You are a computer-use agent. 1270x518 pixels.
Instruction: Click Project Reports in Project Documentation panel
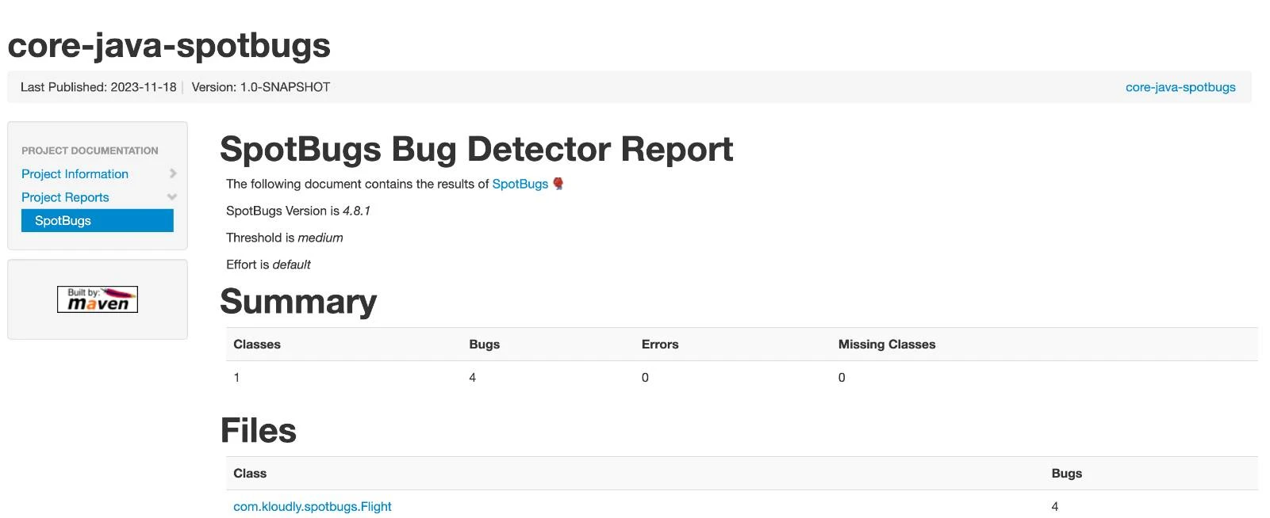65,197
